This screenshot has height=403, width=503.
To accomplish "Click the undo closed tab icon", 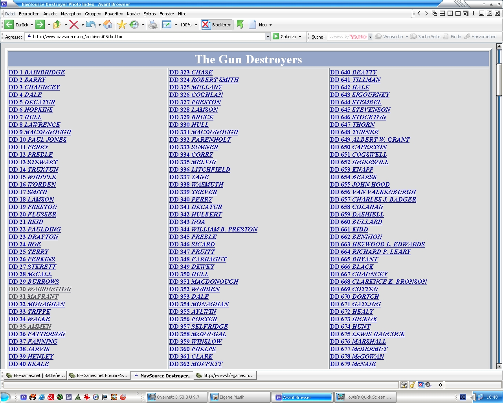I will [91, 25].
